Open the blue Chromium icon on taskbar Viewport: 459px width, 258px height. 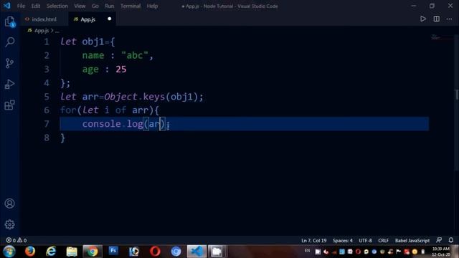click(x=176, y=252)
